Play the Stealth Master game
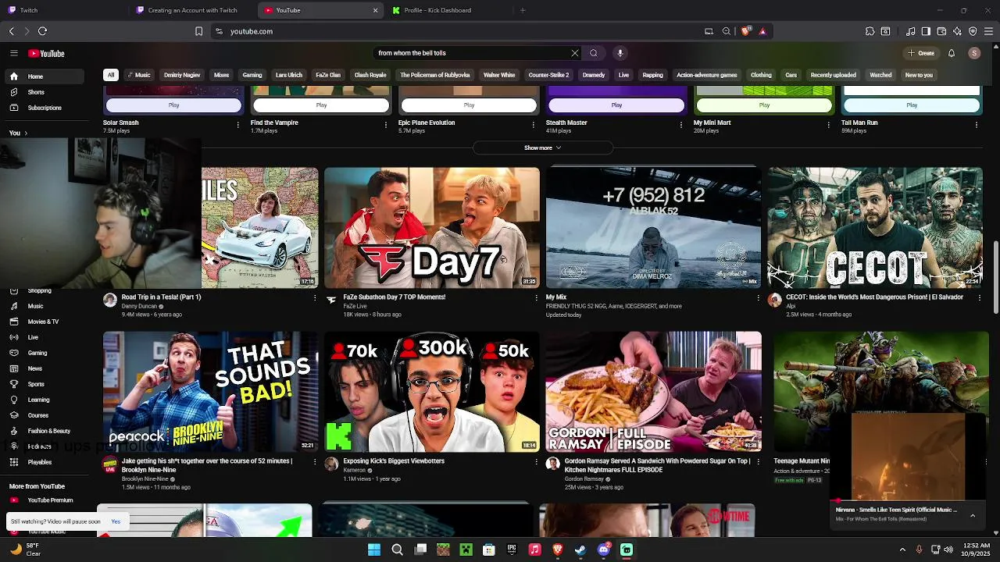The height and width of the screenshot is (562, 1000). tap(616, 105)
